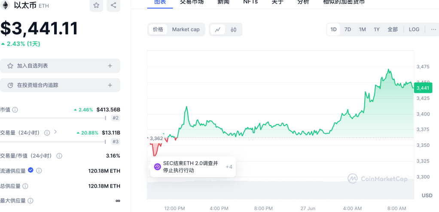Image resolution: width=439 pixels, height=212 pixels.
Task: Toggle chart to Market cap view
Action: tap(186, 30)
